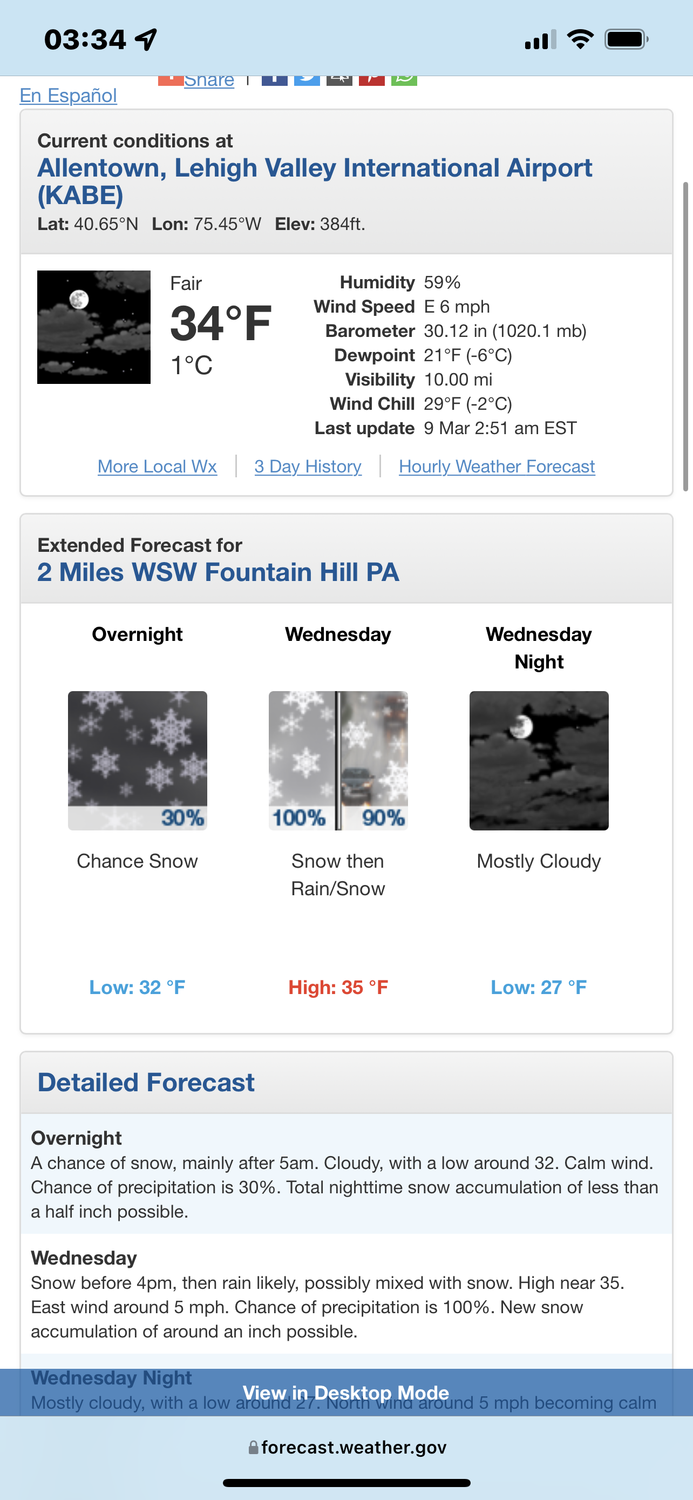Tap the page scrollbar on right edge
693x1500 pixels.
685,336
